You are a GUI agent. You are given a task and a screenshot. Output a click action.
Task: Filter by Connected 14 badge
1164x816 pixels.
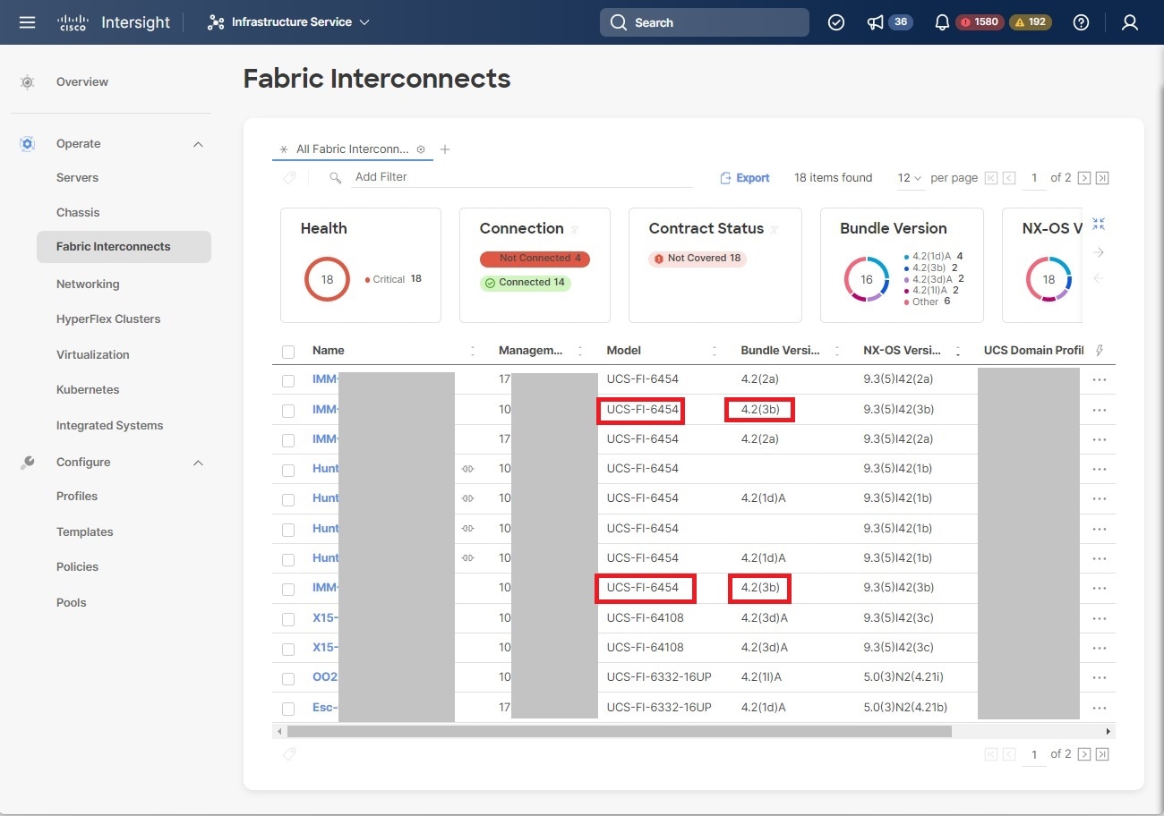tap(525, 283)
